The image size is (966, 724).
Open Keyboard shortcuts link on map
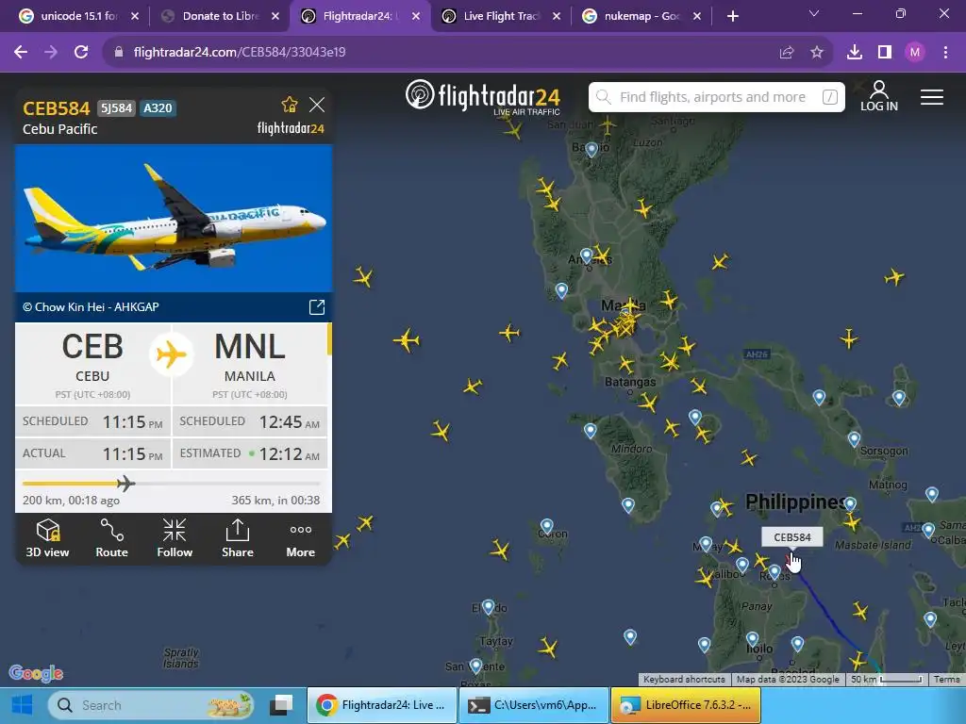684,679
